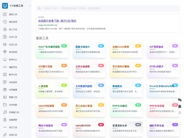
Task: Open 商业营销 diamond icon in sidebar
Action: click(5, 52)
